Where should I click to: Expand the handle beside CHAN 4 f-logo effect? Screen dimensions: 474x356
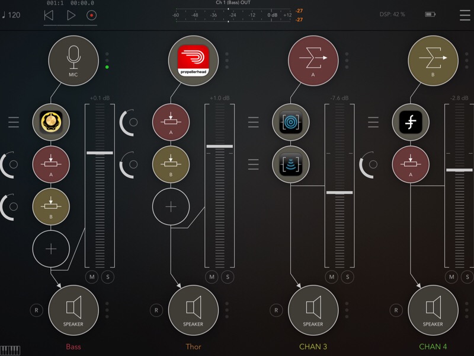pos(373,122)
